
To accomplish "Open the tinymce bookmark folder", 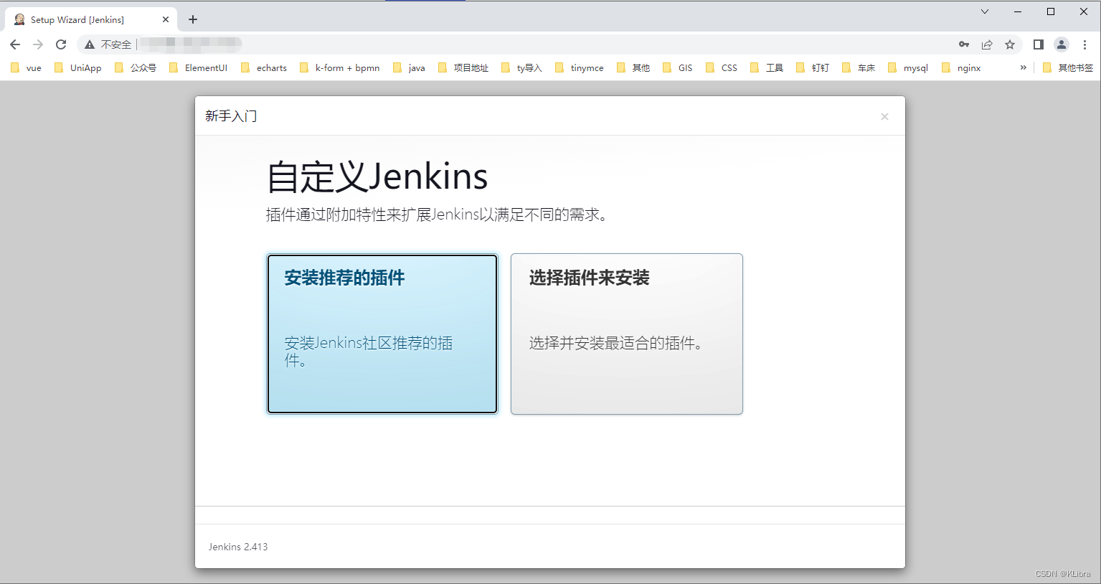I will click(x=580, y=68).
